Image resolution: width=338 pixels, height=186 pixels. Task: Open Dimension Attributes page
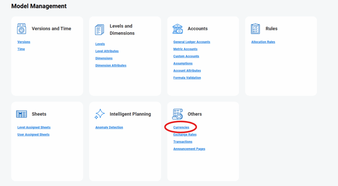coord(111,66)
